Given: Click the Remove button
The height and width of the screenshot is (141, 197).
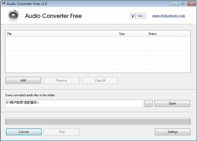Looking at the screenshot, I should click(x=62, y=80).
